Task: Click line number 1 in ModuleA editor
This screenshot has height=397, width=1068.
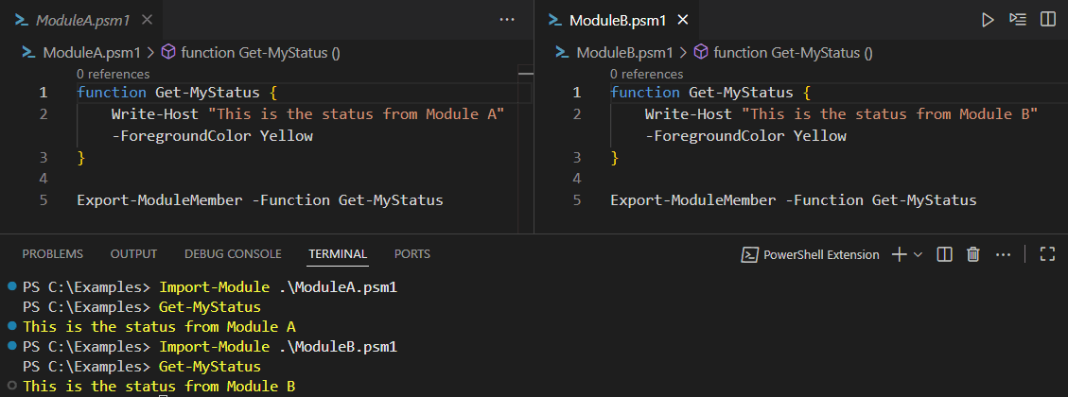Action: click(44, 93)
